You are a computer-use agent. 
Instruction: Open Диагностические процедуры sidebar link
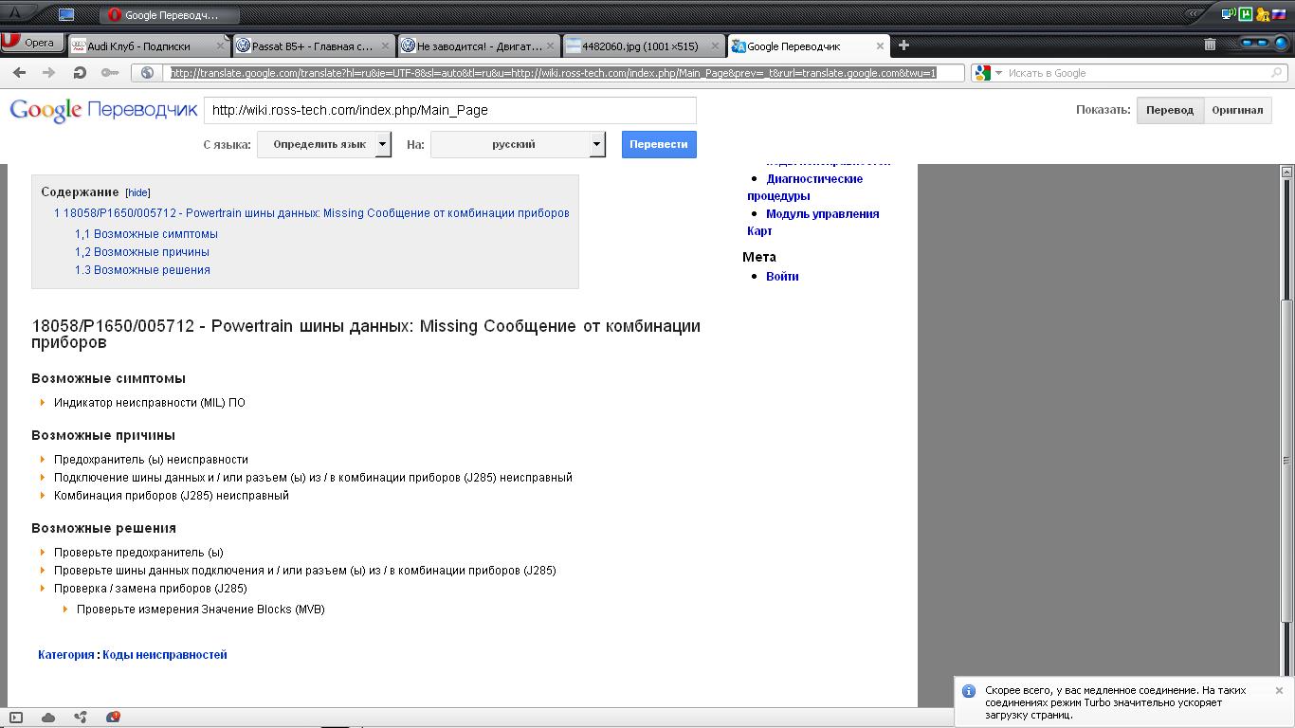(x=805, y=187)
